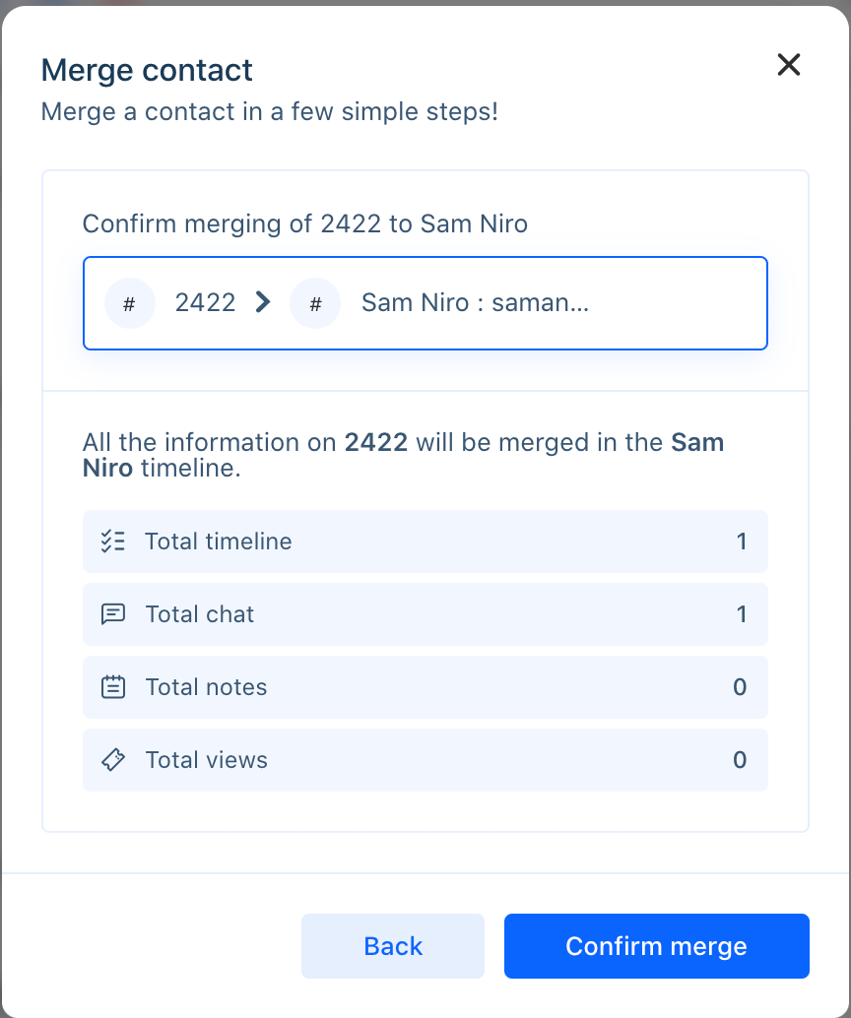Select the Total views row

(x=425, y=760)
